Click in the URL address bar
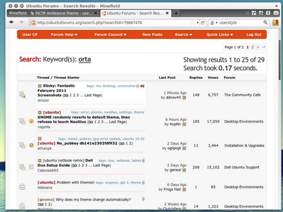The image size is (283, 212). (112, 23)
